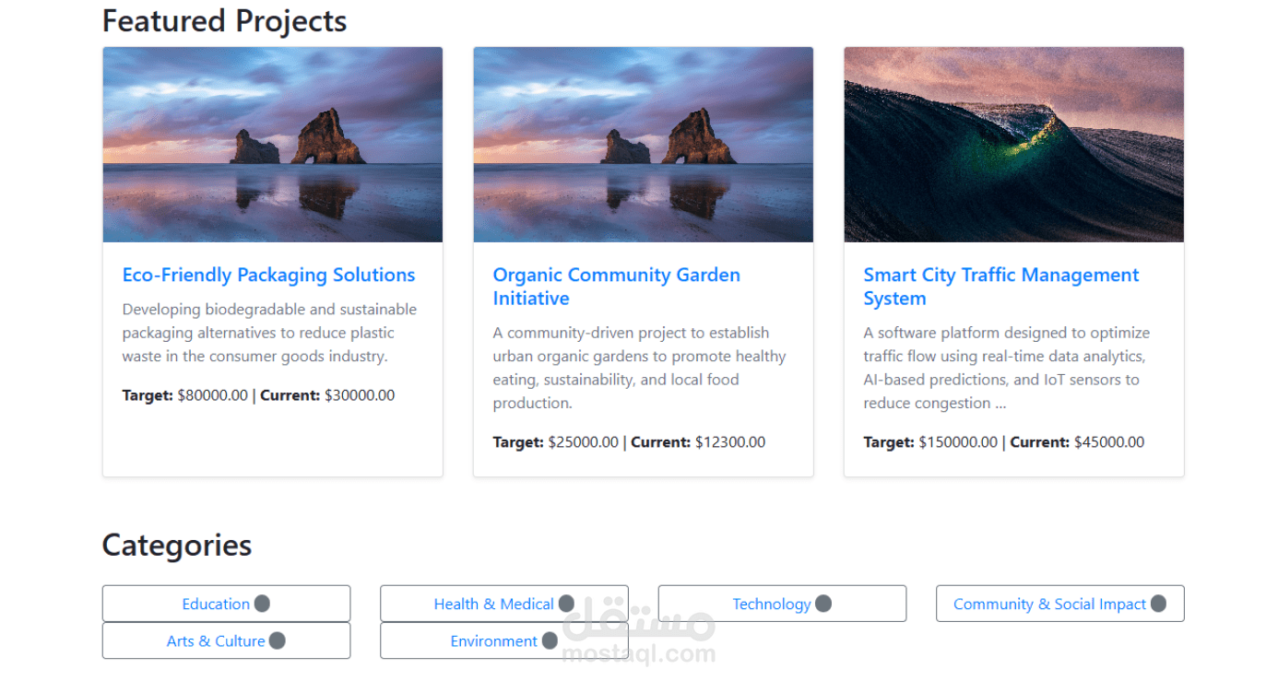Click the gray badge beside Technology
Screen dimensions: 1278x681
click(823, 604)
